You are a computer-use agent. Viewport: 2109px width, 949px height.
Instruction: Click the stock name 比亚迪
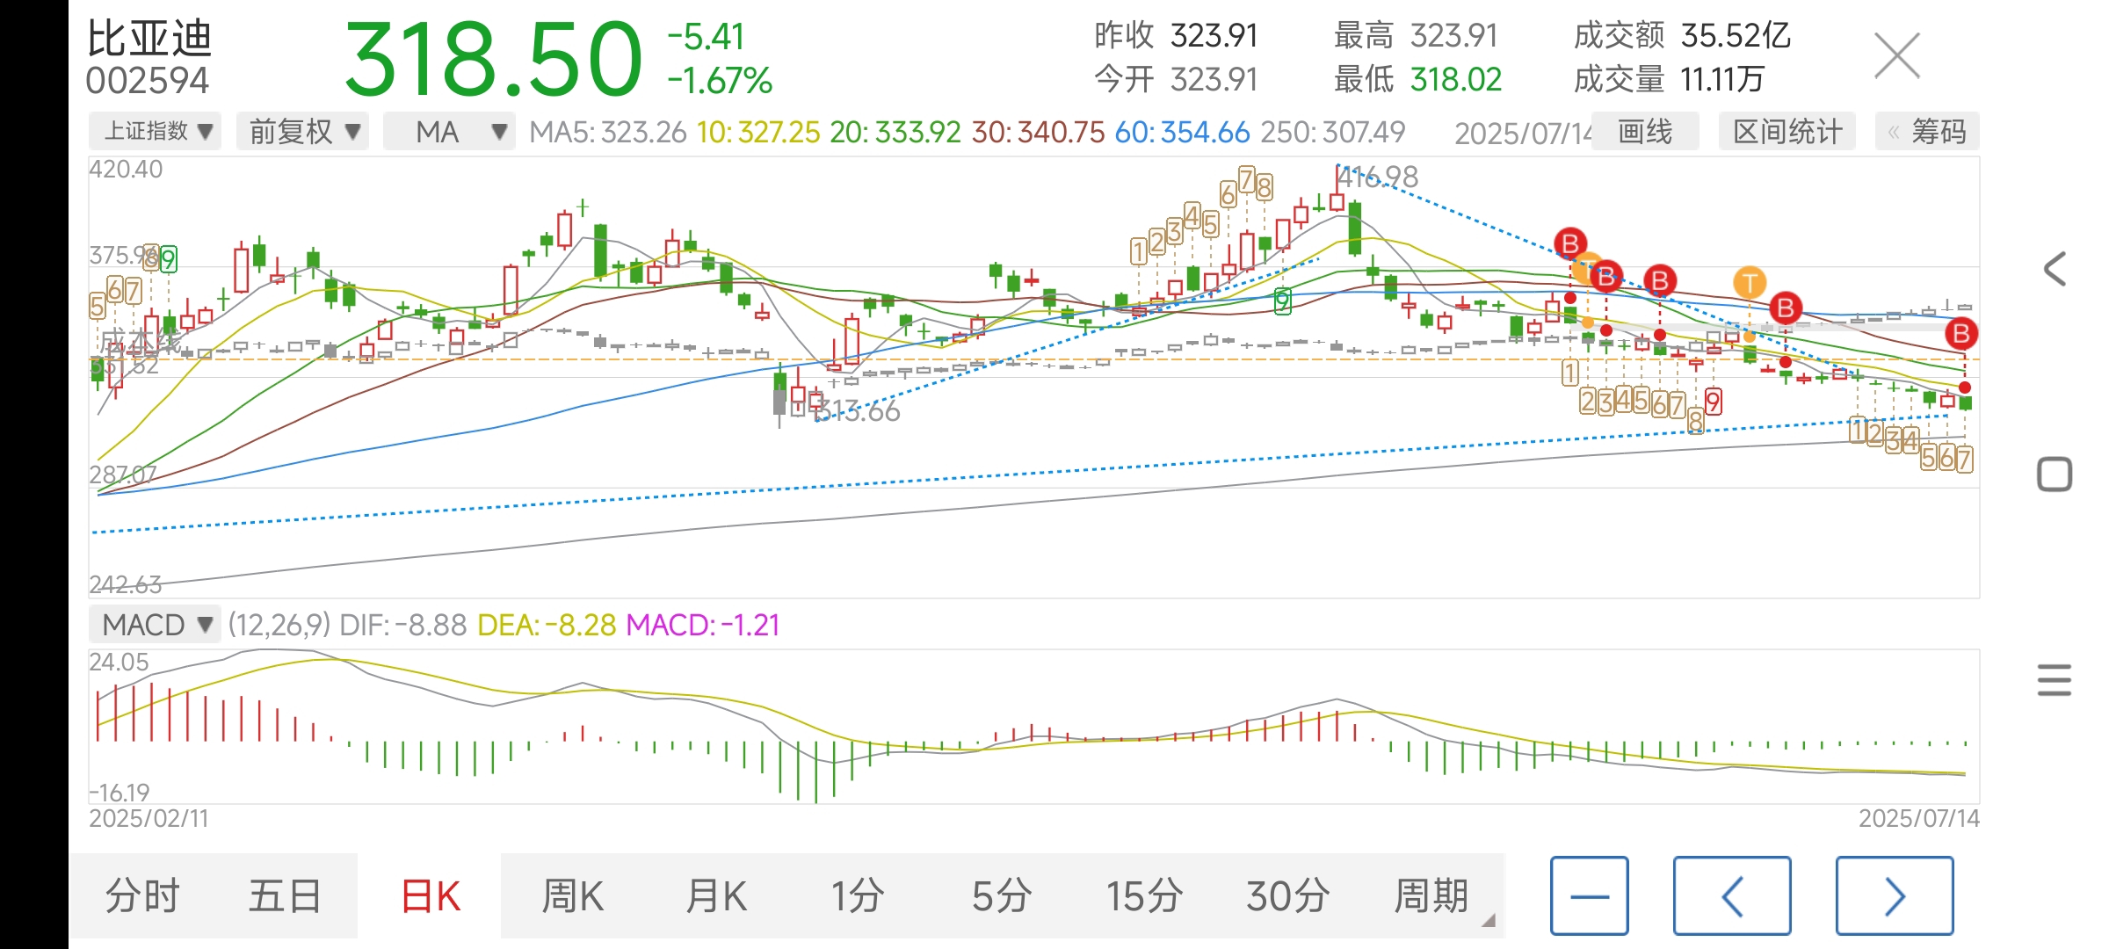(x=149, y=39)
